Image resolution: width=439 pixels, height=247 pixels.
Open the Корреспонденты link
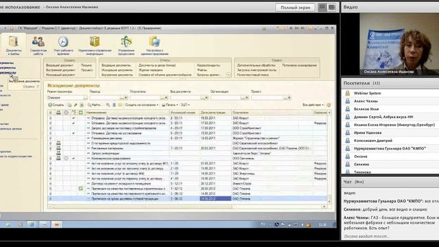tap(209, 65)
